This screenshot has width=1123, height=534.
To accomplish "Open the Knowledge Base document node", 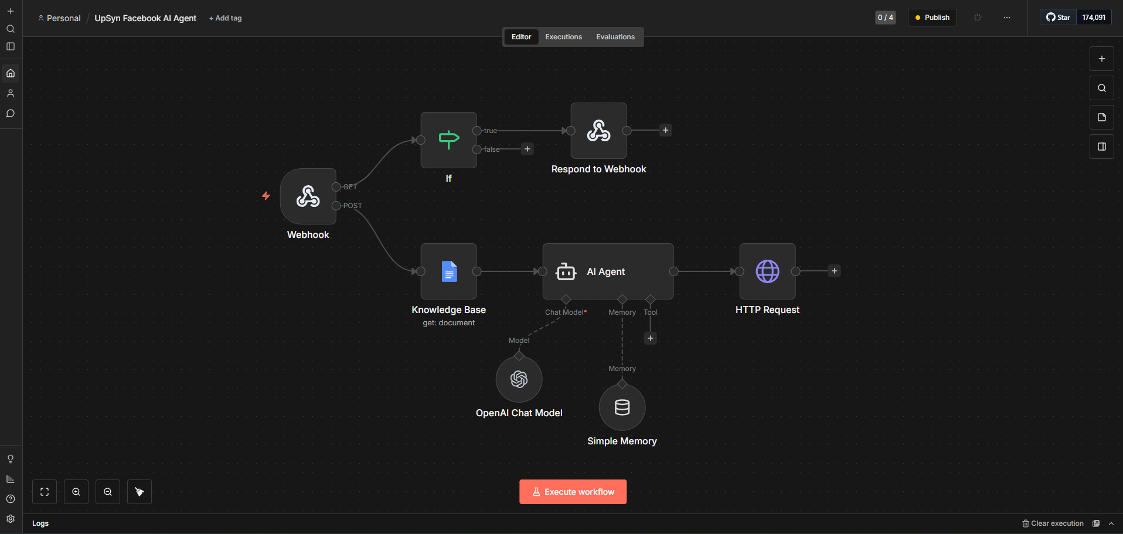I will [448, 271].
